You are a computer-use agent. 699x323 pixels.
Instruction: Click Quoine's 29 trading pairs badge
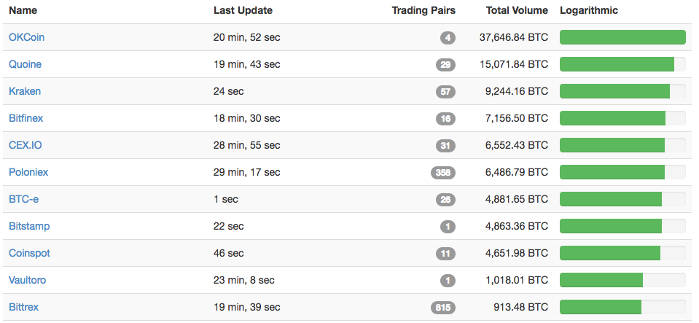point(446,65)
